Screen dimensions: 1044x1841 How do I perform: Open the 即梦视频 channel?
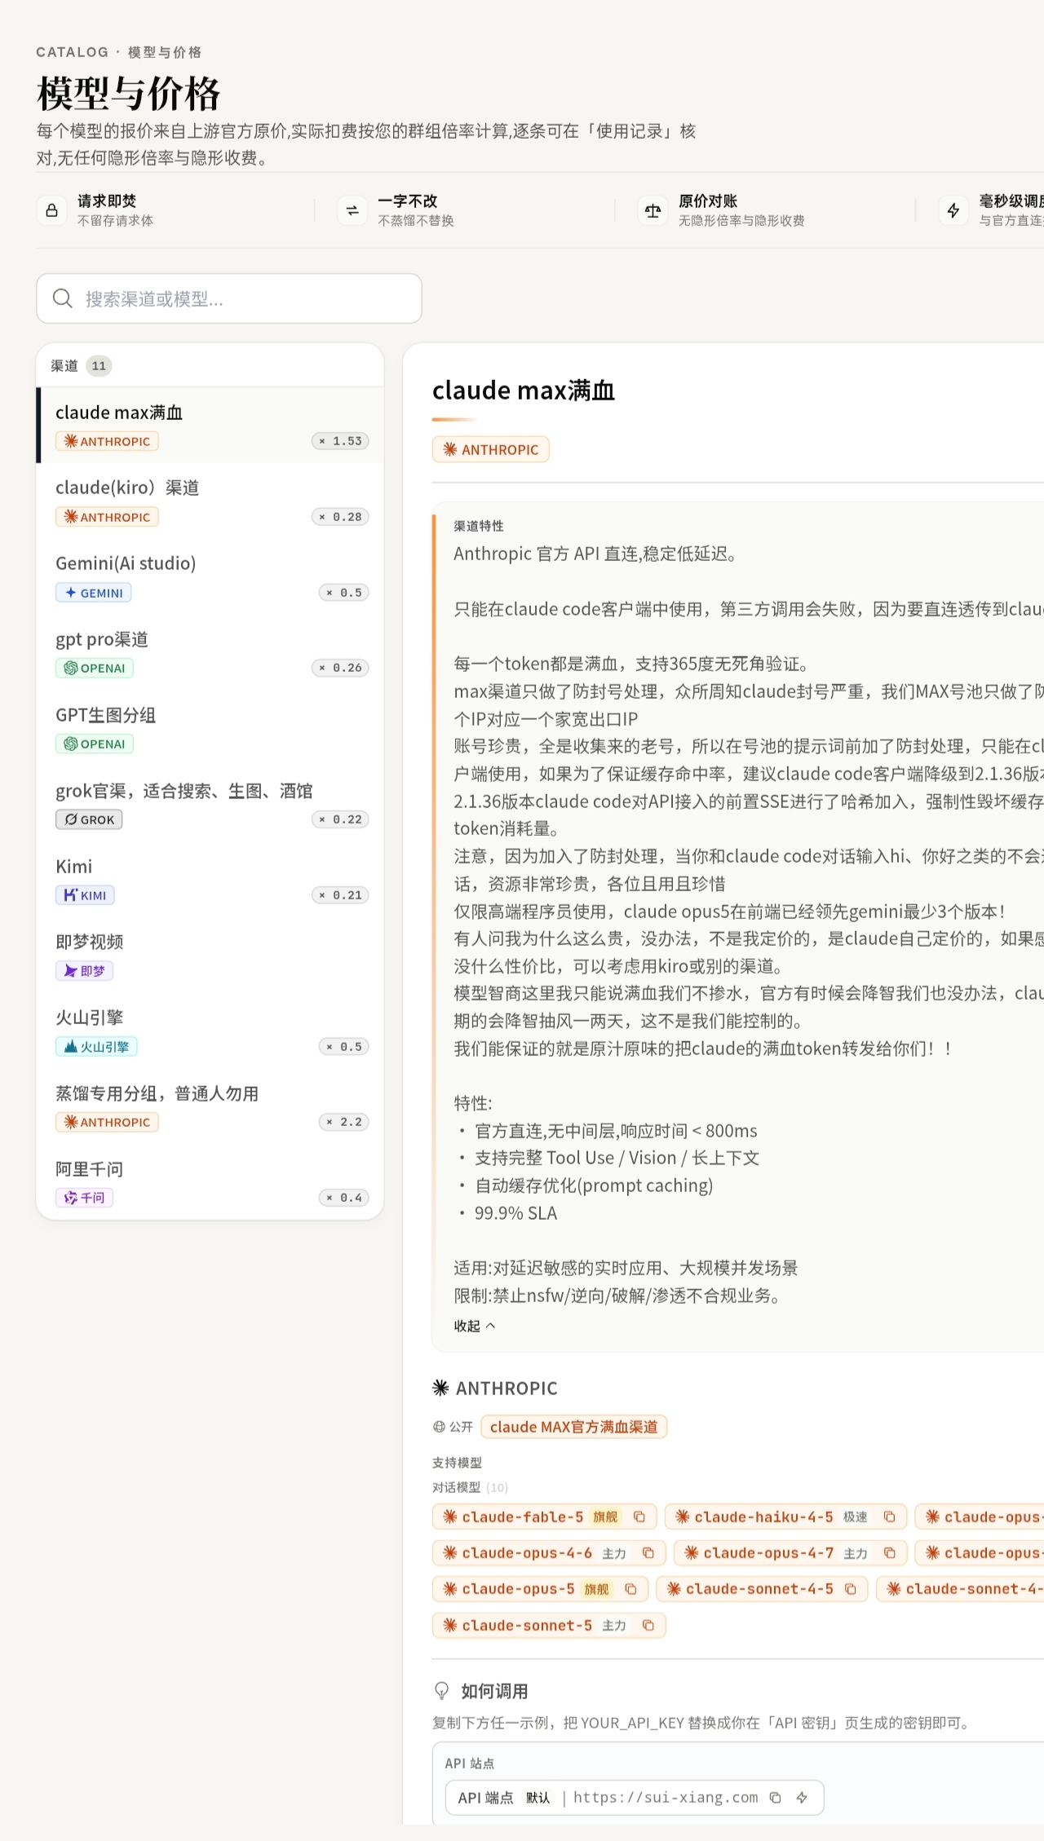(x=210, y=956)
